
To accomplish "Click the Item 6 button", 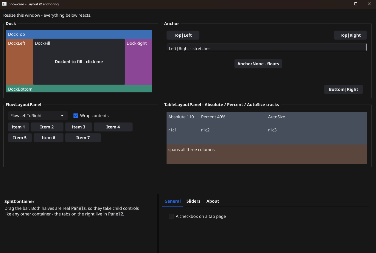I will (49, 138).
